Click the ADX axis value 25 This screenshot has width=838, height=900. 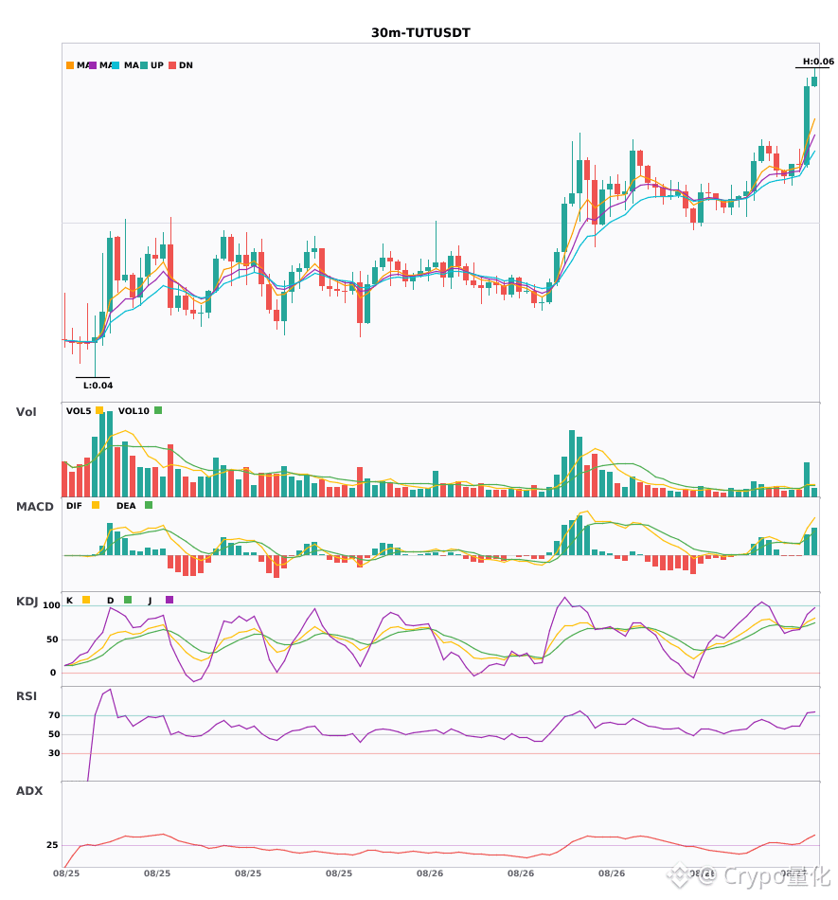tap(52, 845)
